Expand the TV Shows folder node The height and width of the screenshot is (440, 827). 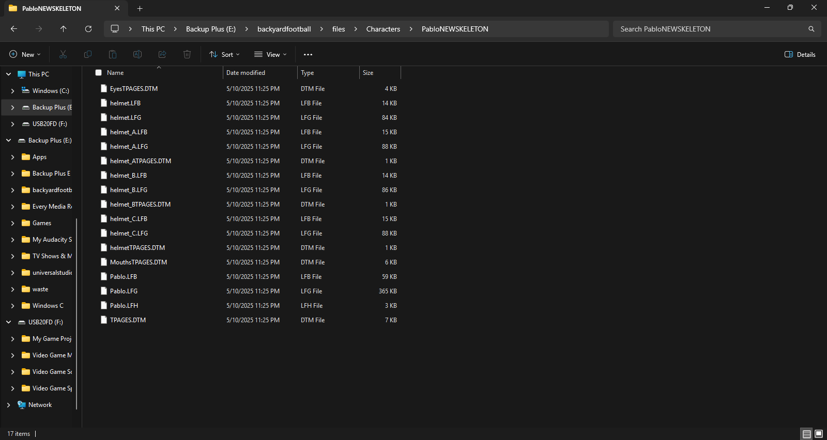[12, 256]
